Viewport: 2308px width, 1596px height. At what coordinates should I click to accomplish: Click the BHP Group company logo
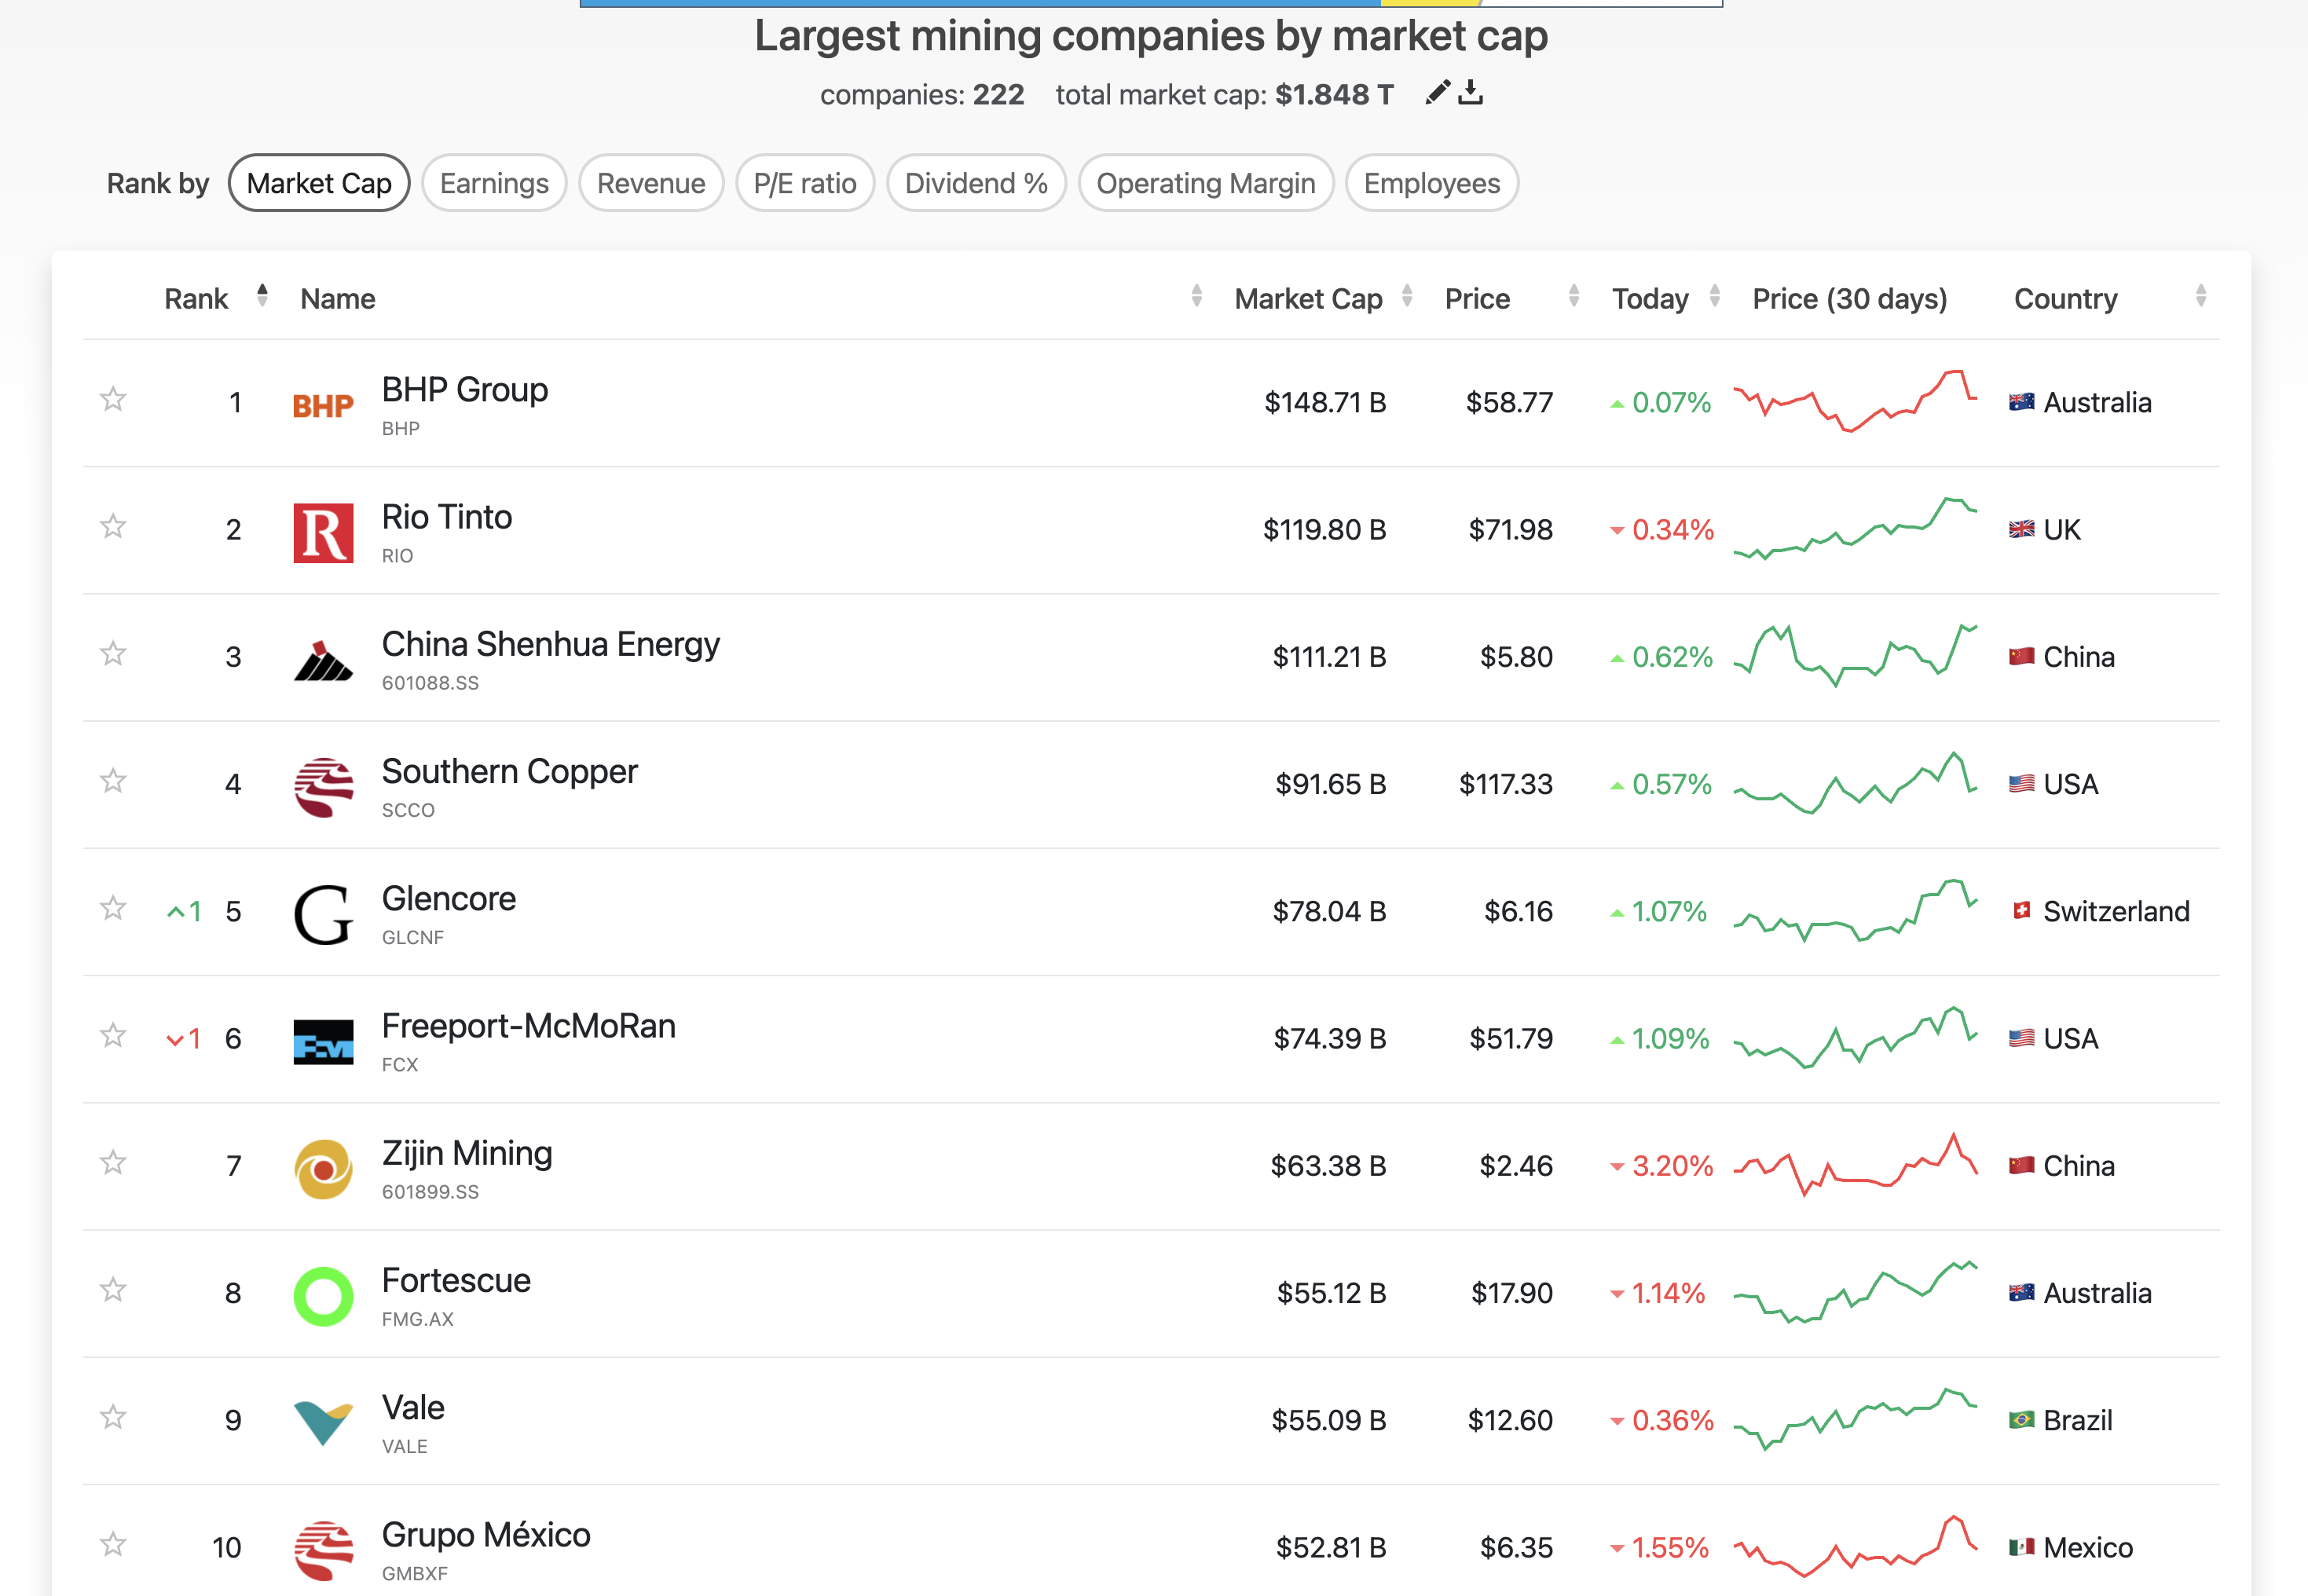tap(322, 404)
